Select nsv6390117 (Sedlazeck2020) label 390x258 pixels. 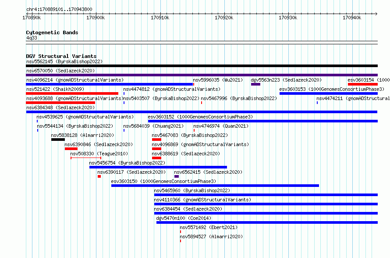pos(131,172)
